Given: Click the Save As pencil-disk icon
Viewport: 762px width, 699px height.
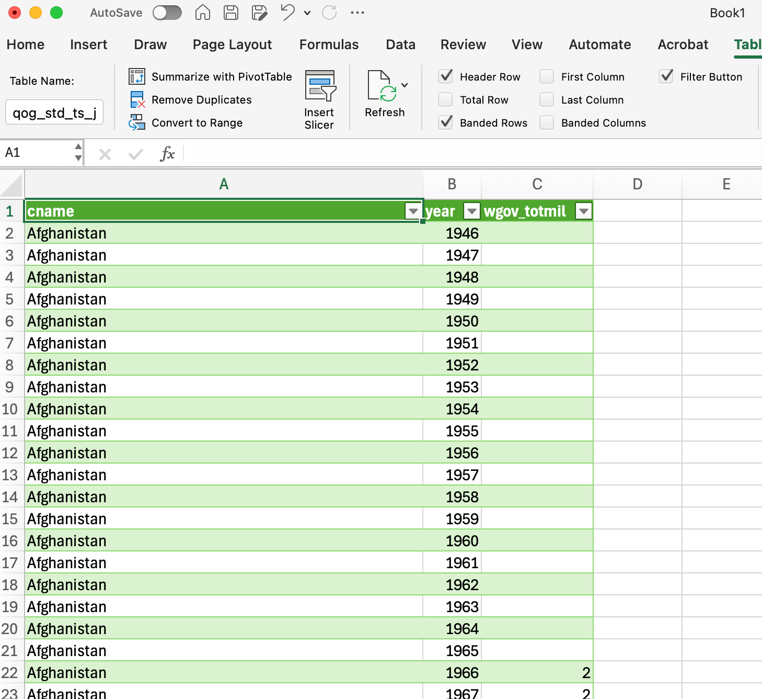Looking at the screenshot, I should click(259, 13).
